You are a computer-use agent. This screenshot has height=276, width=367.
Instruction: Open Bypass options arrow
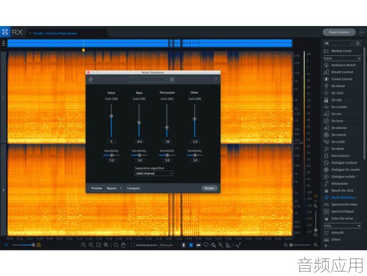pos(121,188)
